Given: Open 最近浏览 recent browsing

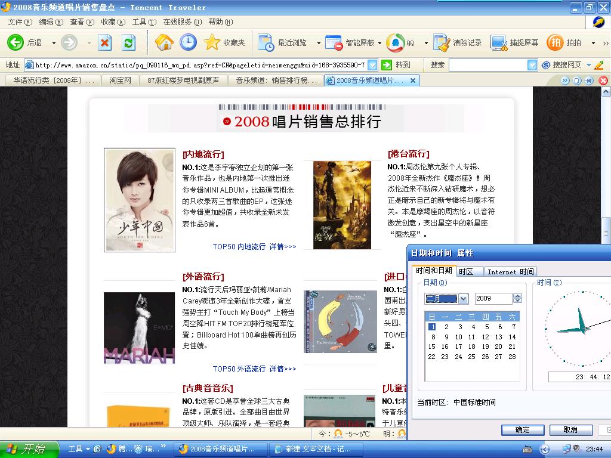Looking at the screenshot, I should pyautogui.click(x=282, y=42).
